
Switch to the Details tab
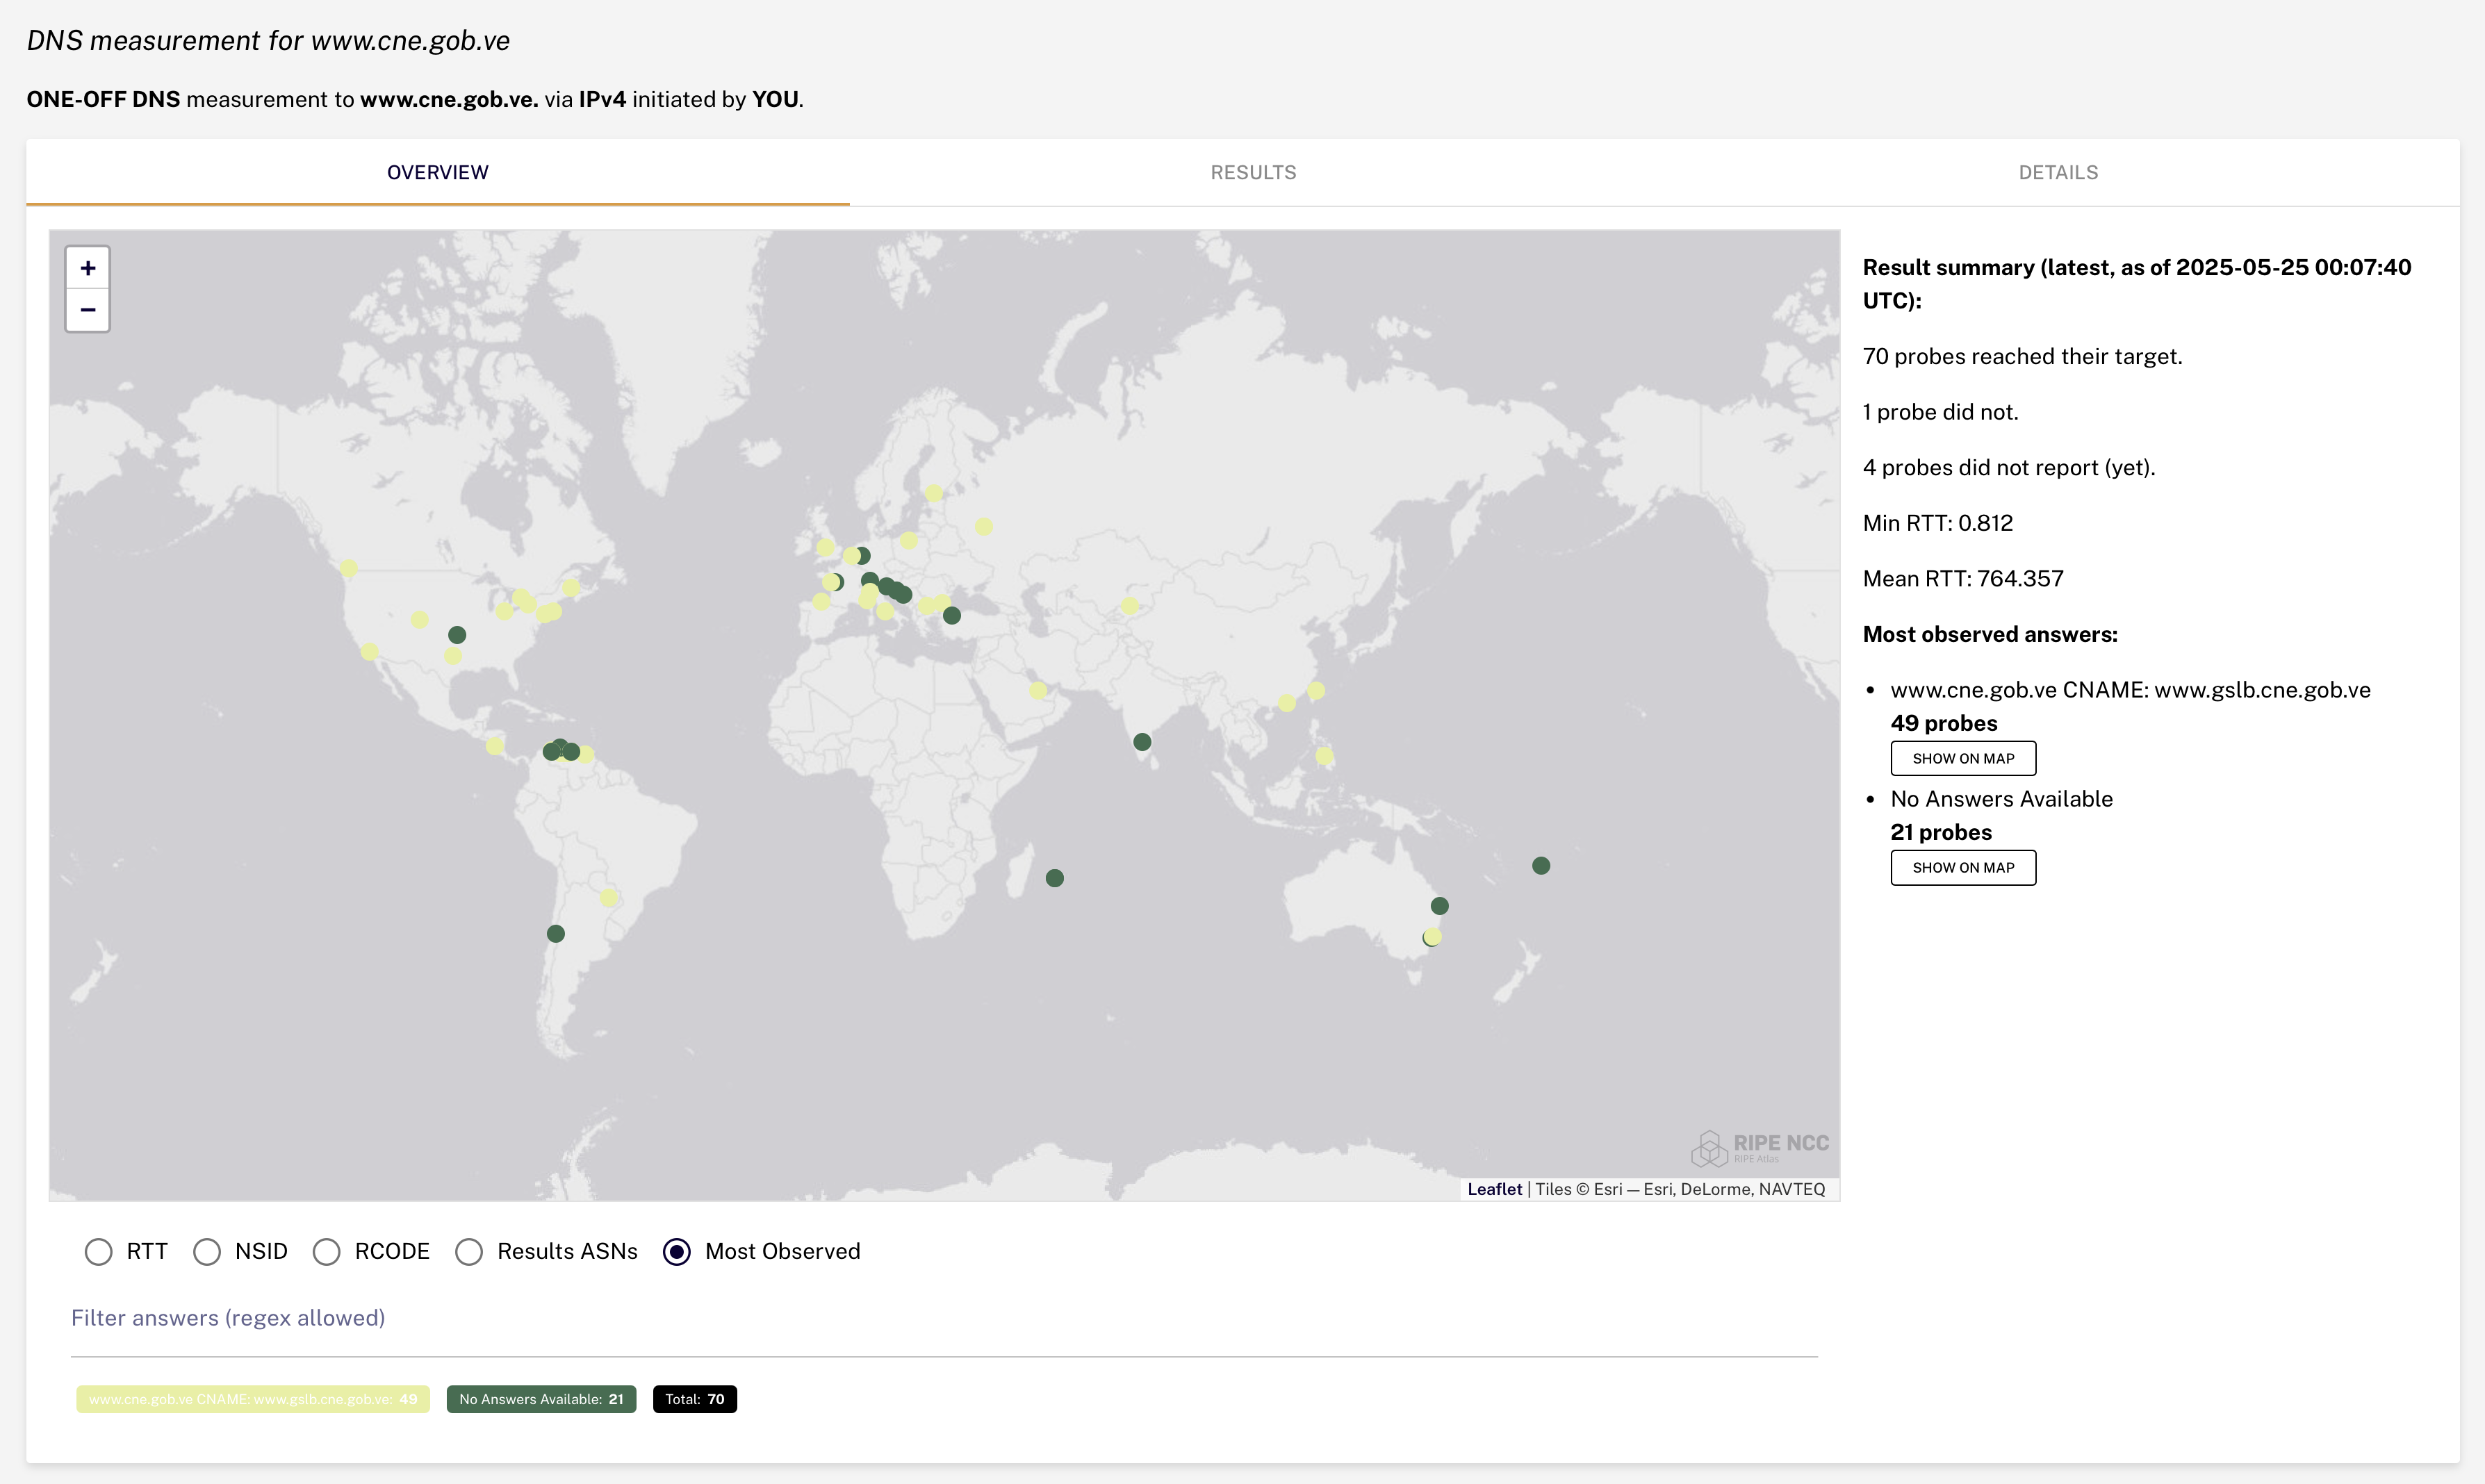pos(2058,172)
